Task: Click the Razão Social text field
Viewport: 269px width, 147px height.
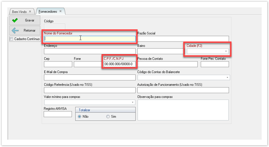Action: tap(183, 39)
